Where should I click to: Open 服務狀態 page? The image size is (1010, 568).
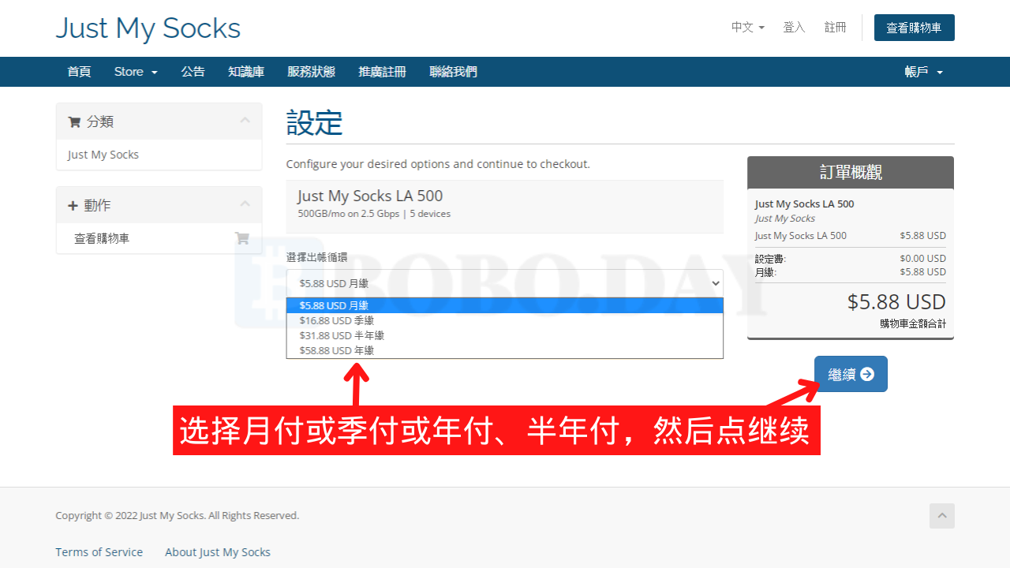(311, 72)
